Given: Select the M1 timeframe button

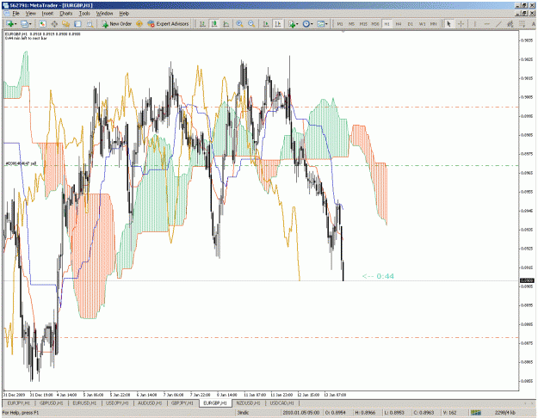Looking at the screenshot, I should (340, 24).
